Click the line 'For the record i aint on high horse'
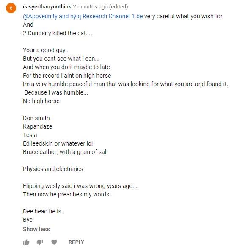Image resolution: width=245 pixels, height=252 pixels. (x=67, y=76)
